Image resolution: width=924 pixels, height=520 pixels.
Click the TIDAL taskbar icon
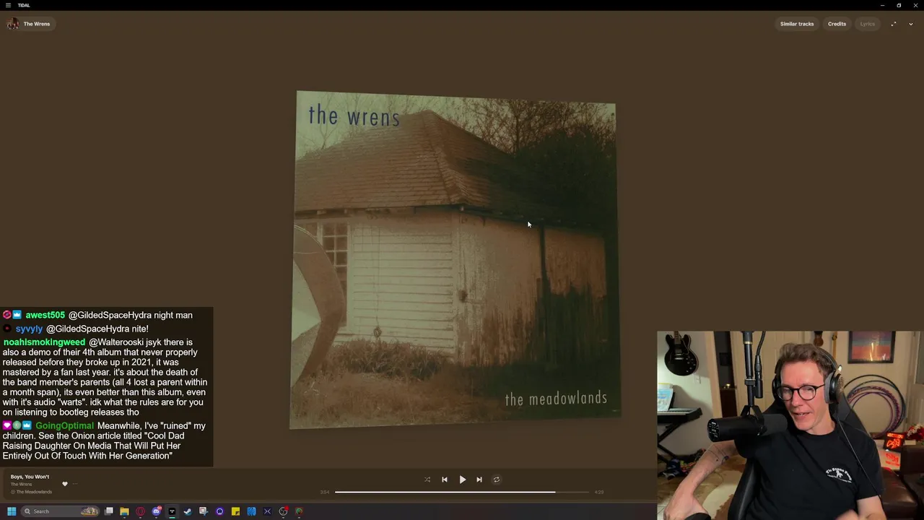pos(172,511)
